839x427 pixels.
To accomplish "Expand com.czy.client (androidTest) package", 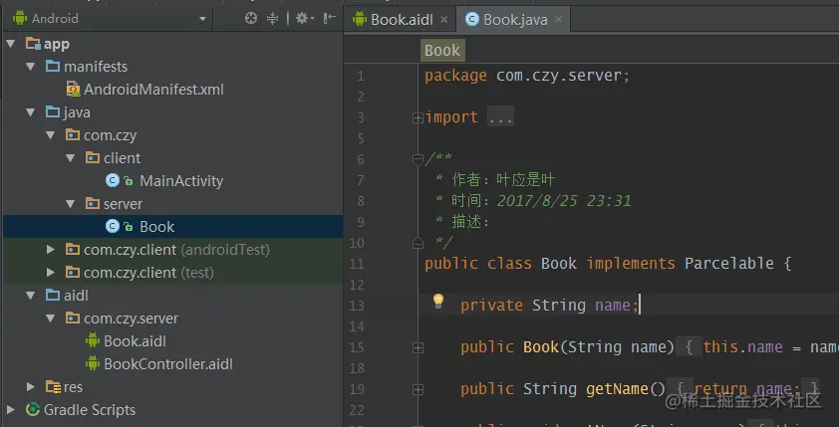I will click(x=50, y=250).
